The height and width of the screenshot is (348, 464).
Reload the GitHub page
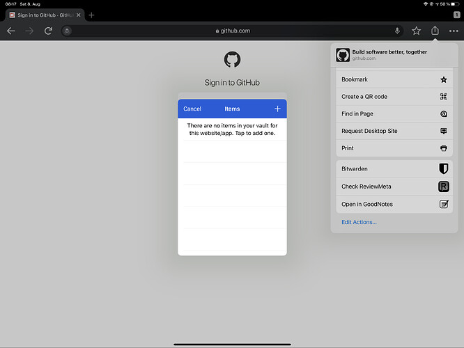pos(48,31)
